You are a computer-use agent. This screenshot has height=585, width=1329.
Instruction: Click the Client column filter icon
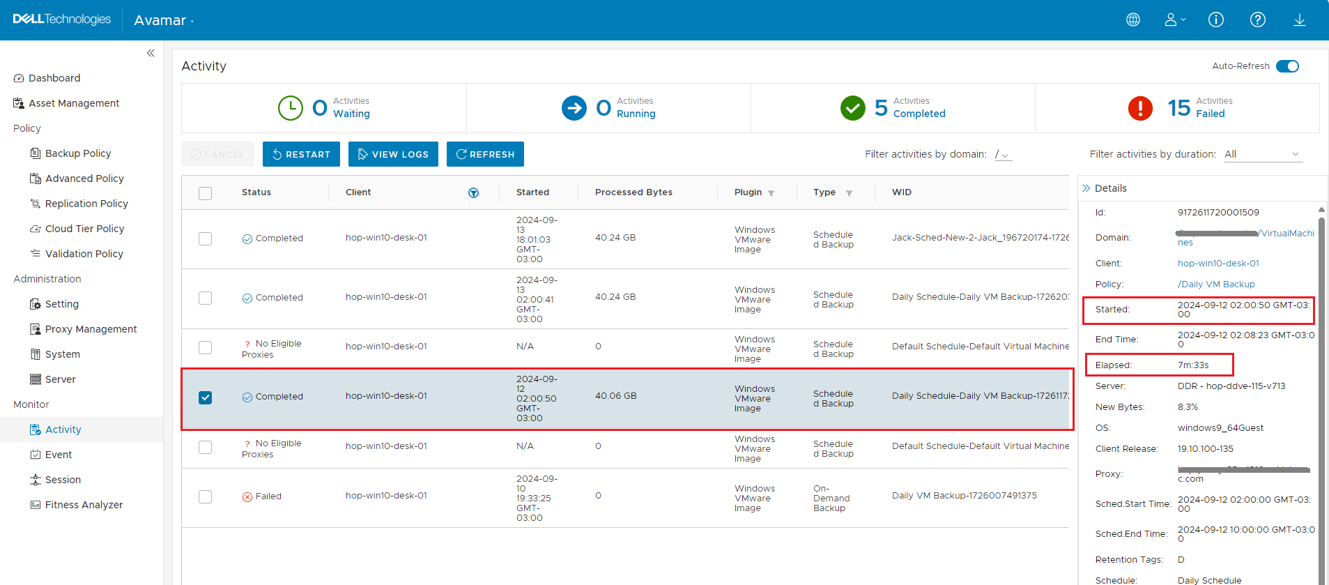point(474,193)
